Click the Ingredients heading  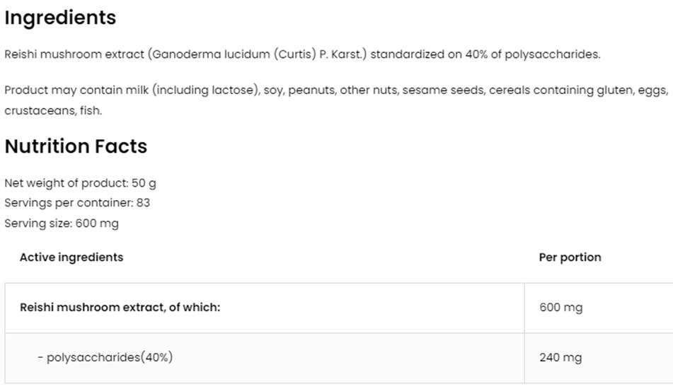tap(60, 18)
